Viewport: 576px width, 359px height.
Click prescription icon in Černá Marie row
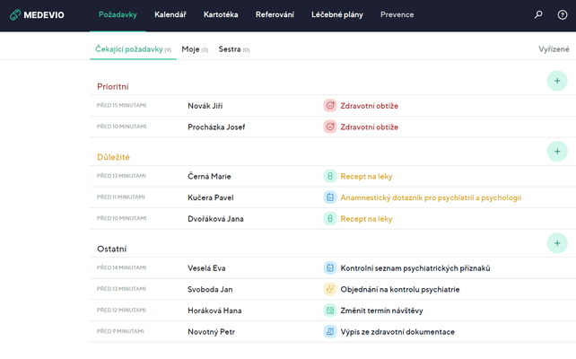[329, 176]
